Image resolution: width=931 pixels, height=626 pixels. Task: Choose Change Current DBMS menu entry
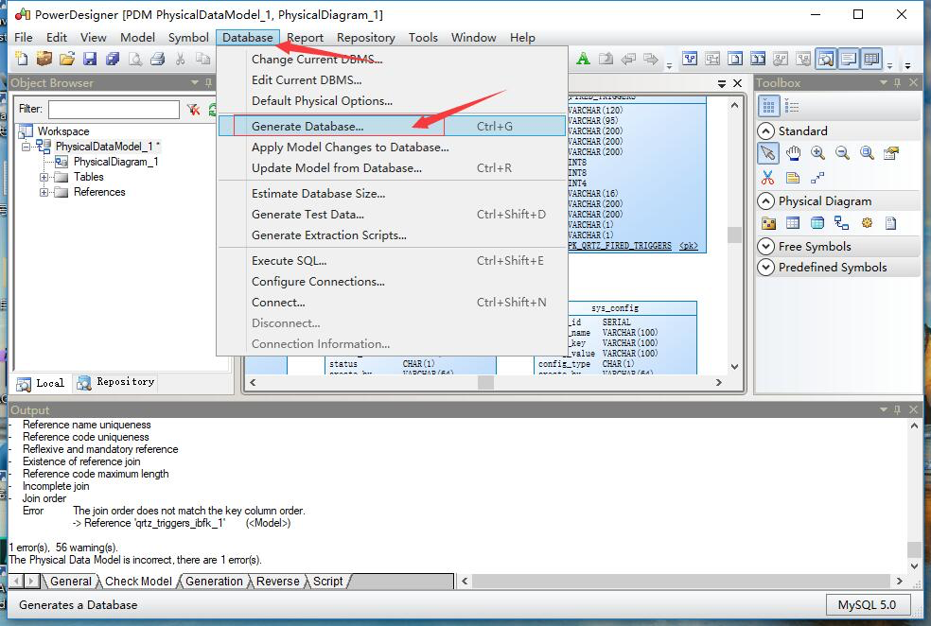click(x=392, y=60)
